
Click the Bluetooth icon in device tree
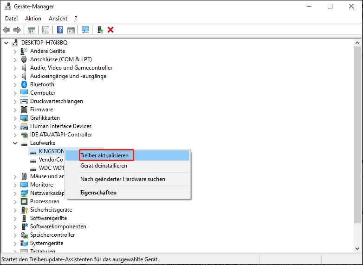24,84
